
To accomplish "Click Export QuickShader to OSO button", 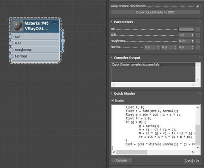I will (155, 12).
